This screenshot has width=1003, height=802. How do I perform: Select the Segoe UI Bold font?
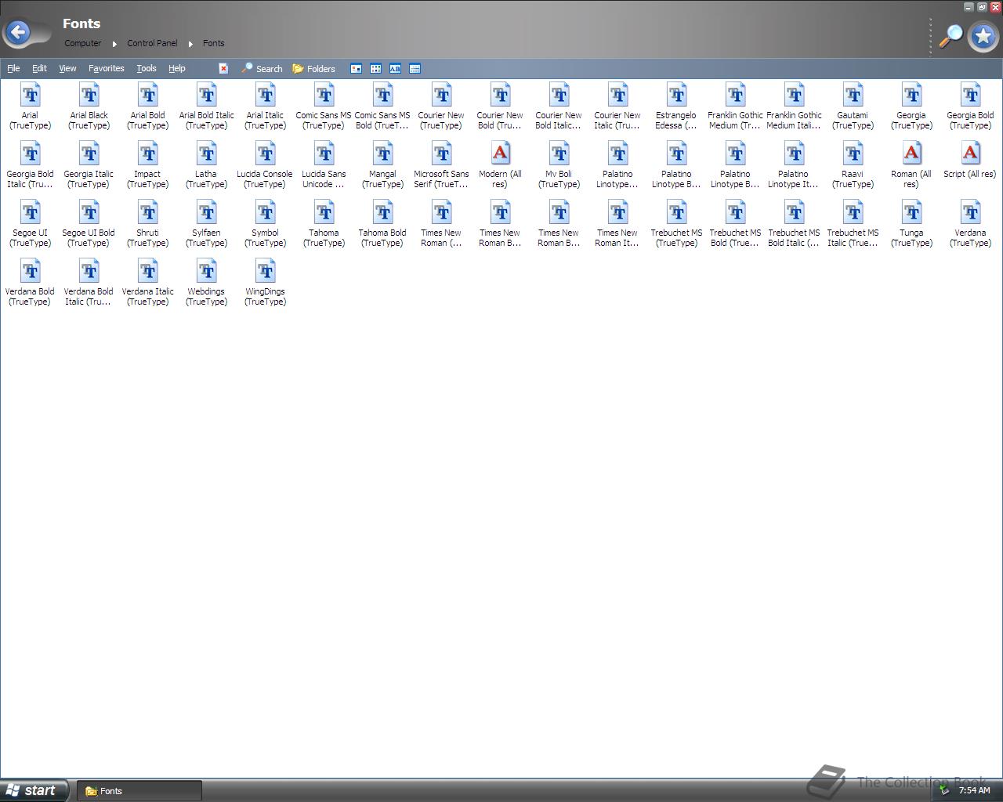[89, 223]
